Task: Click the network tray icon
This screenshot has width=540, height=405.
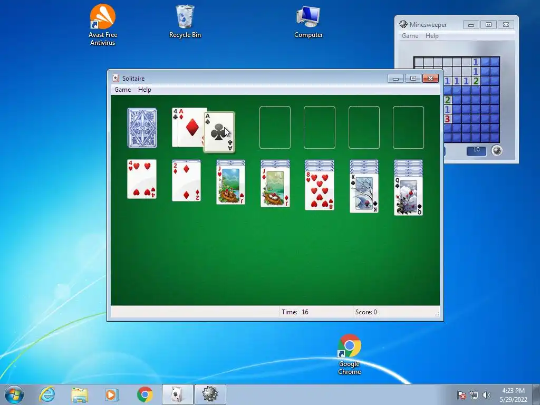Action: tap(474, 395)
